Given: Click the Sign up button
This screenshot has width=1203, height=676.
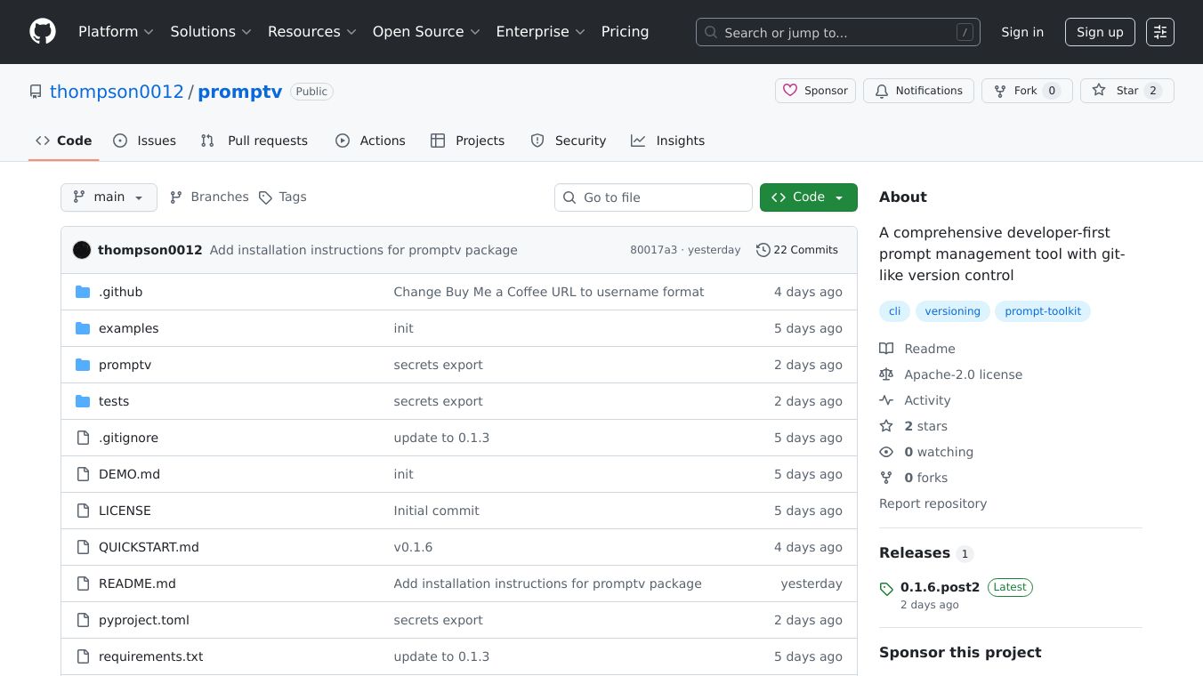Looking at the screenshot, I should (1100, 32).
